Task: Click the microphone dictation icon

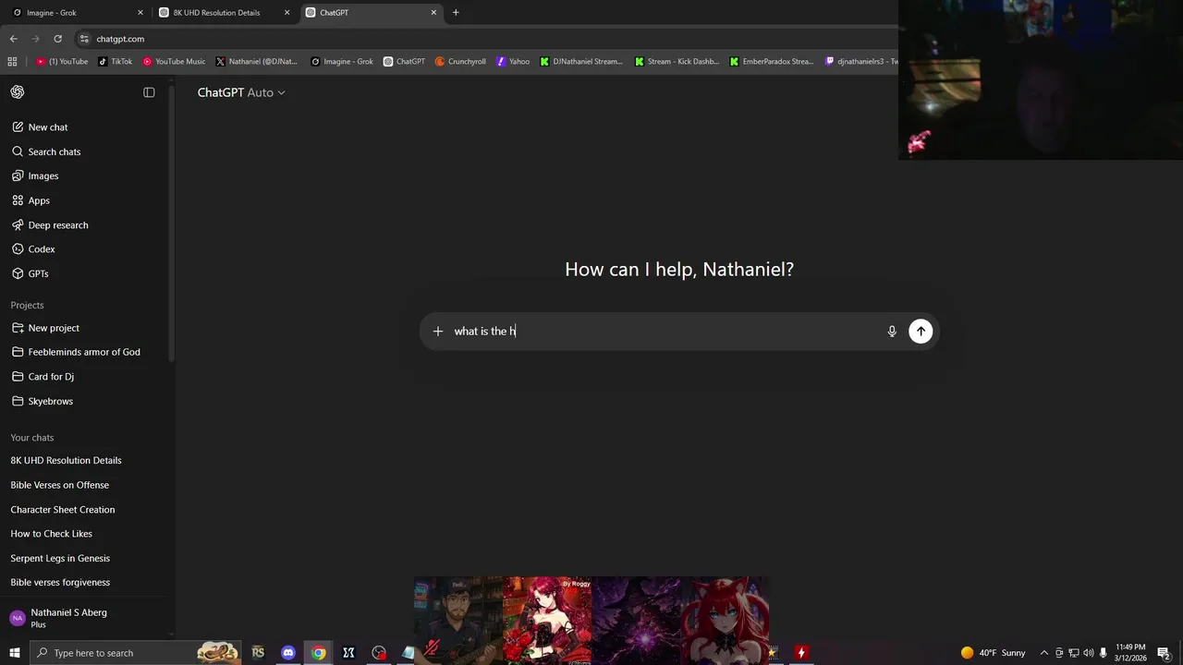Action: coord(892,332)
